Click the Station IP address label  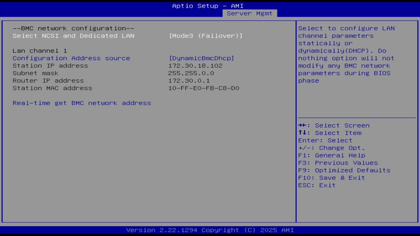(x=50, y=66)
